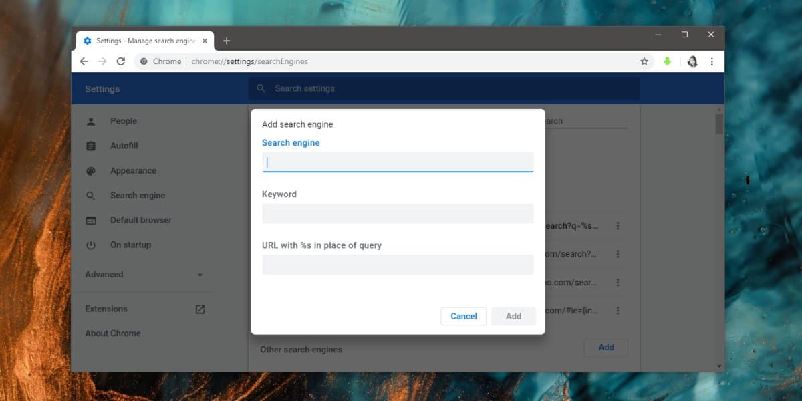Click the Search settings box
Screen dimensions: 802x401
click(x=444, y=88)
